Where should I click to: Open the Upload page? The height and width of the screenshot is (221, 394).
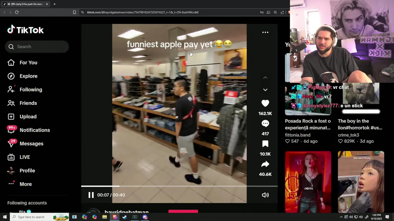28,117
